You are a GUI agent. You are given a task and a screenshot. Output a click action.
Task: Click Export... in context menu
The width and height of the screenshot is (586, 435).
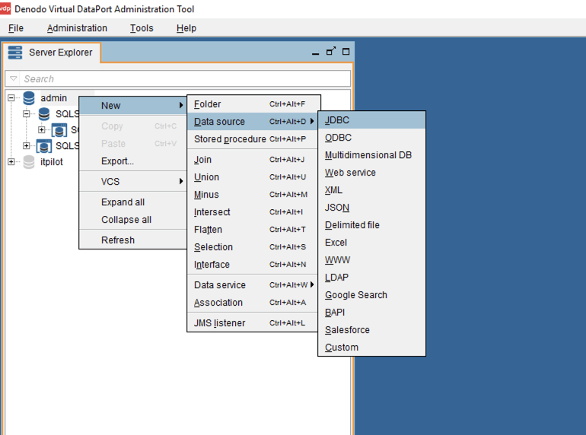[132, 161]
